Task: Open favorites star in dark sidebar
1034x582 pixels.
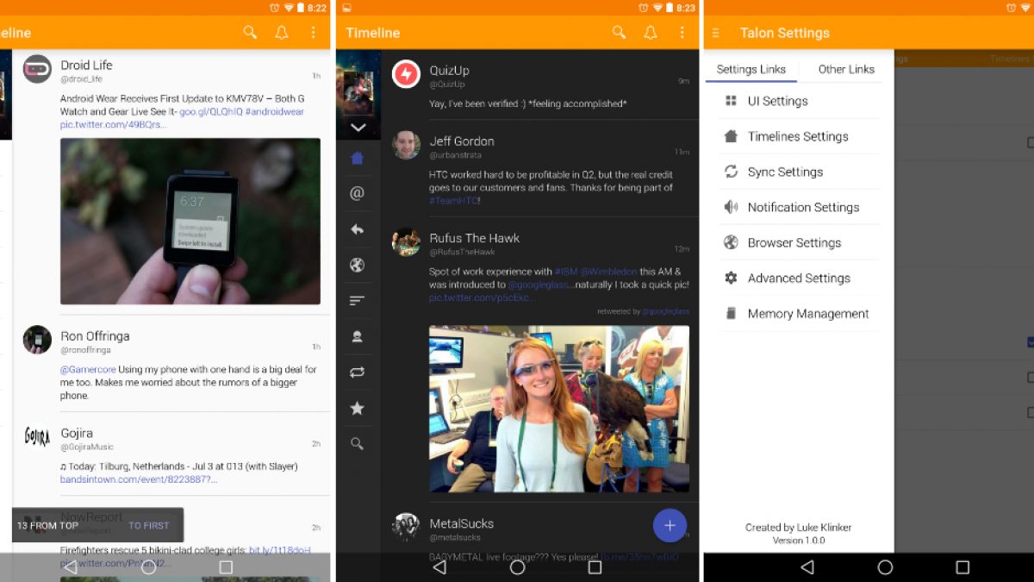Action: click(x=357, y=409)
